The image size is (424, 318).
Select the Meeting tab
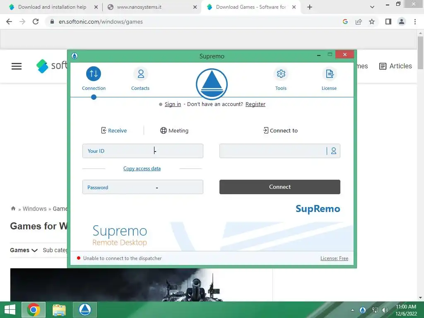pyautogui.click(x=174, y=130)
